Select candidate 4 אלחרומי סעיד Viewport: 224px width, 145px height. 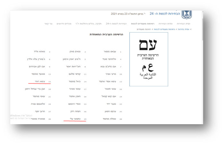109,59
